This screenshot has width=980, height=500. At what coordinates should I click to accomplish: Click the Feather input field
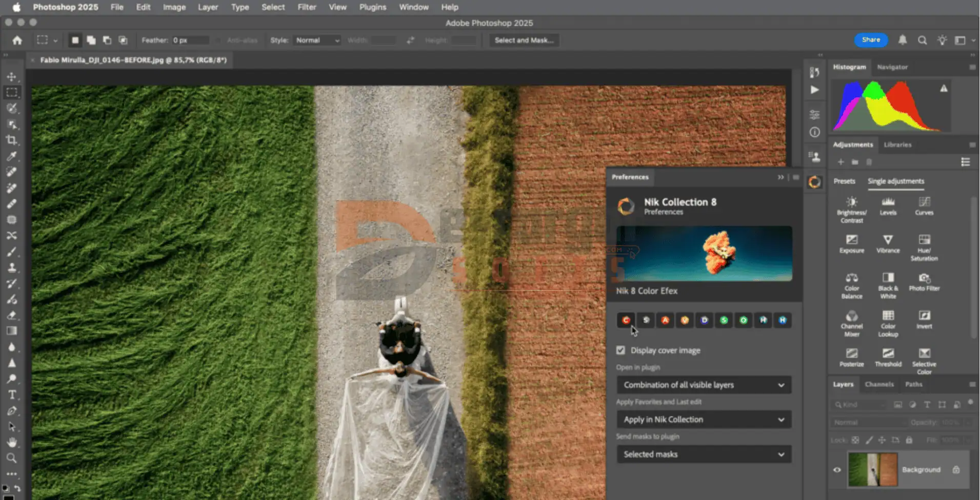(190, 40)
